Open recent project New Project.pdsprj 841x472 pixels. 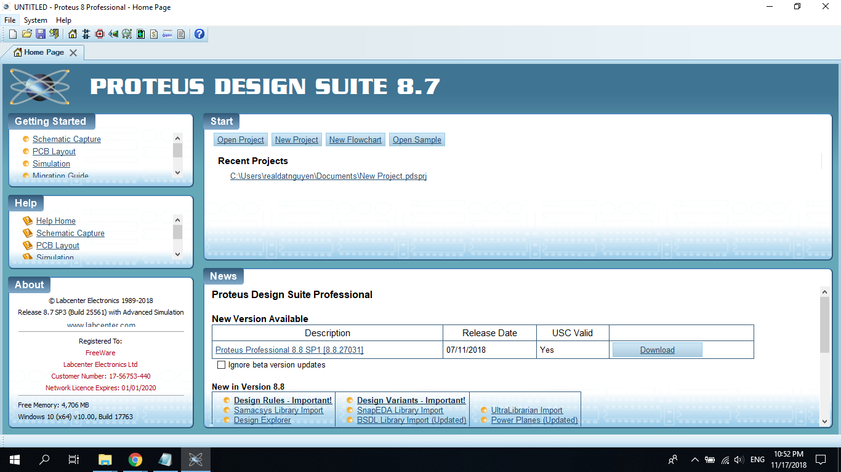(x=328, y=176)
